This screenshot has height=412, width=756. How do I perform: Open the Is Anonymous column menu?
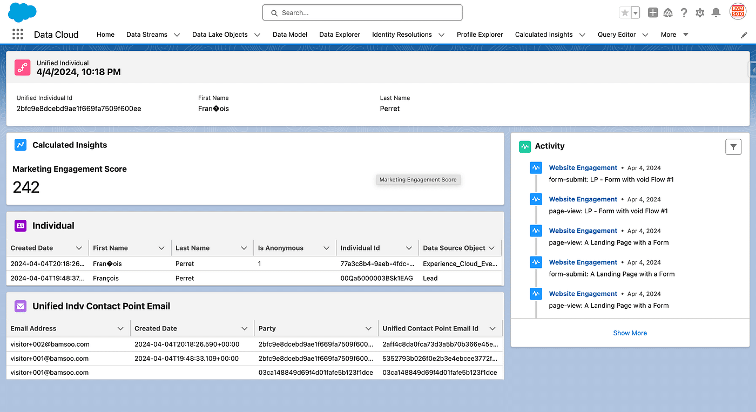326,248
